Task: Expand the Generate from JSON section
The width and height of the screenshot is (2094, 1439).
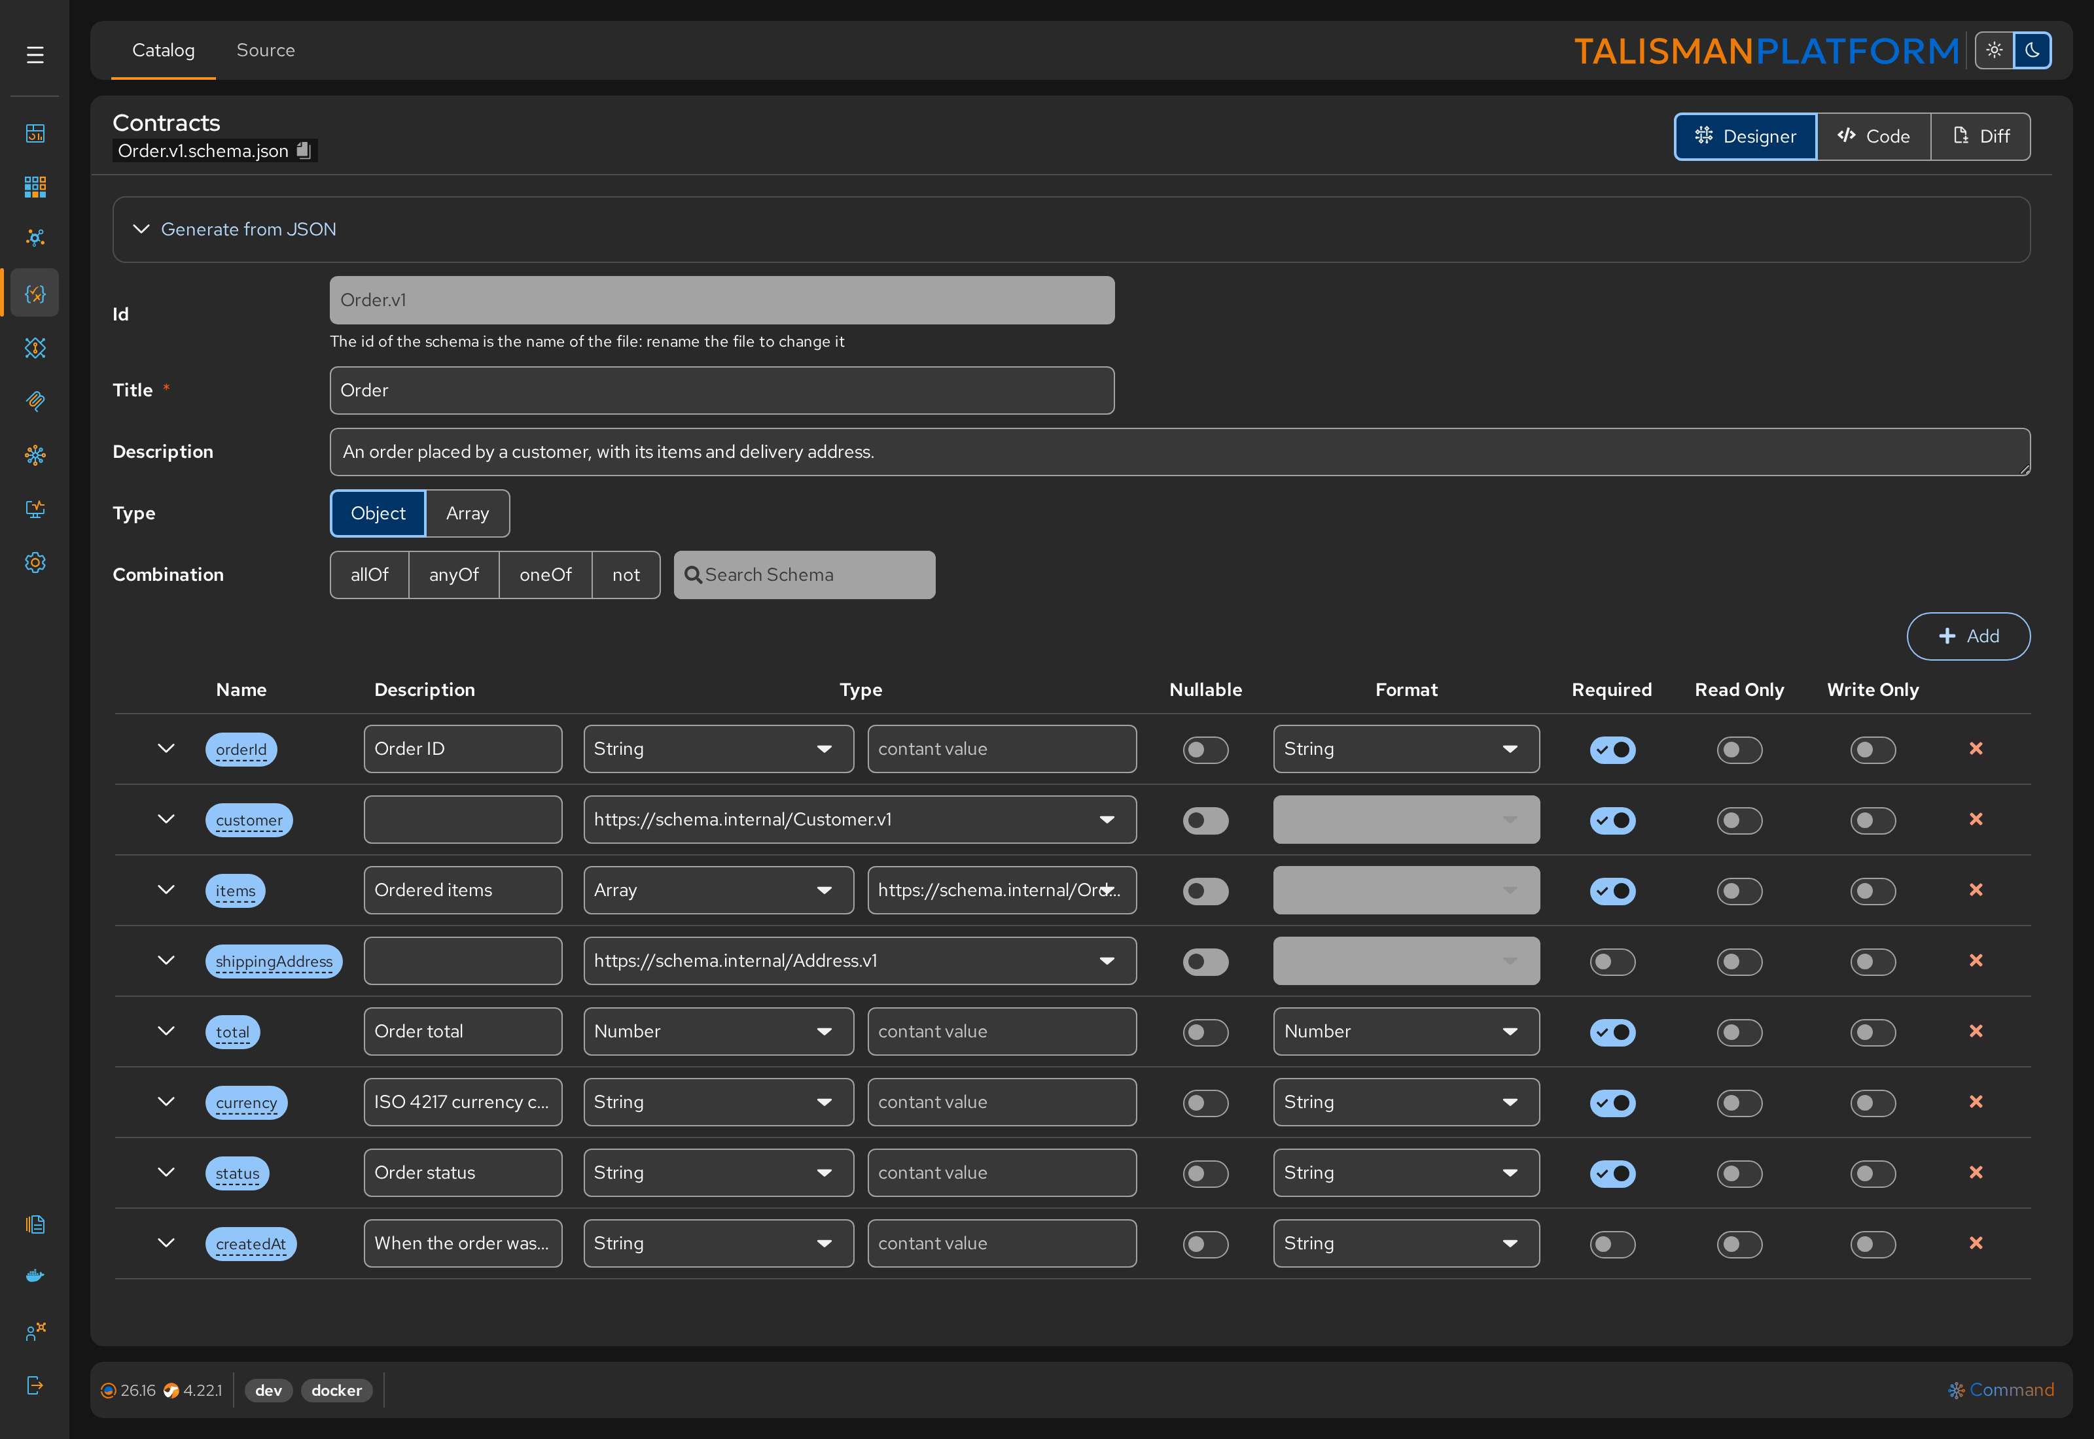Action: pyautogui.click(x=1071, y=230)
